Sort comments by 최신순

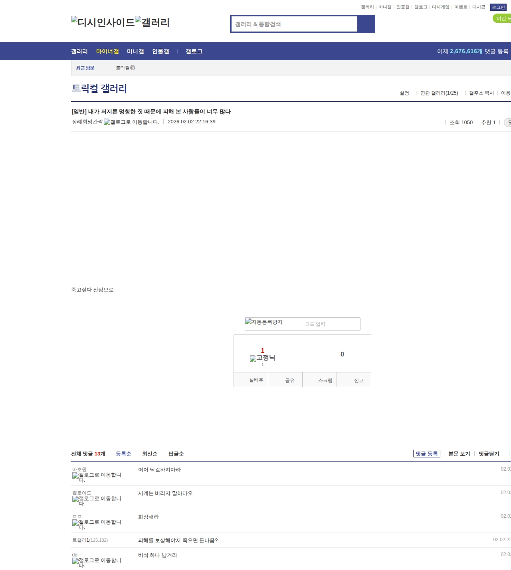[150, 454]
